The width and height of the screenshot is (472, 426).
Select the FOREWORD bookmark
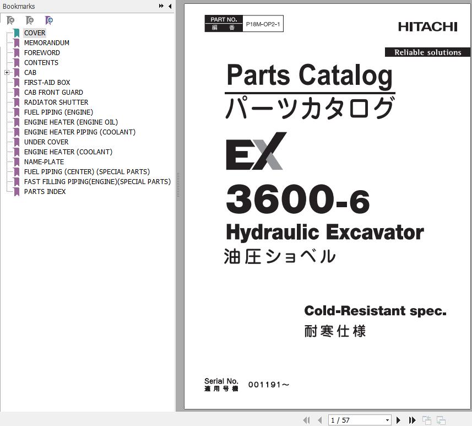click(42, 53)
